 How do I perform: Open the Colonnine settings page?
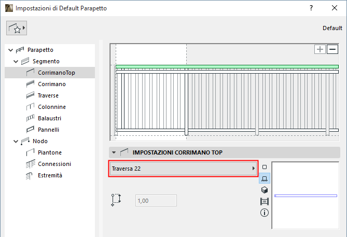pos(52,107)
